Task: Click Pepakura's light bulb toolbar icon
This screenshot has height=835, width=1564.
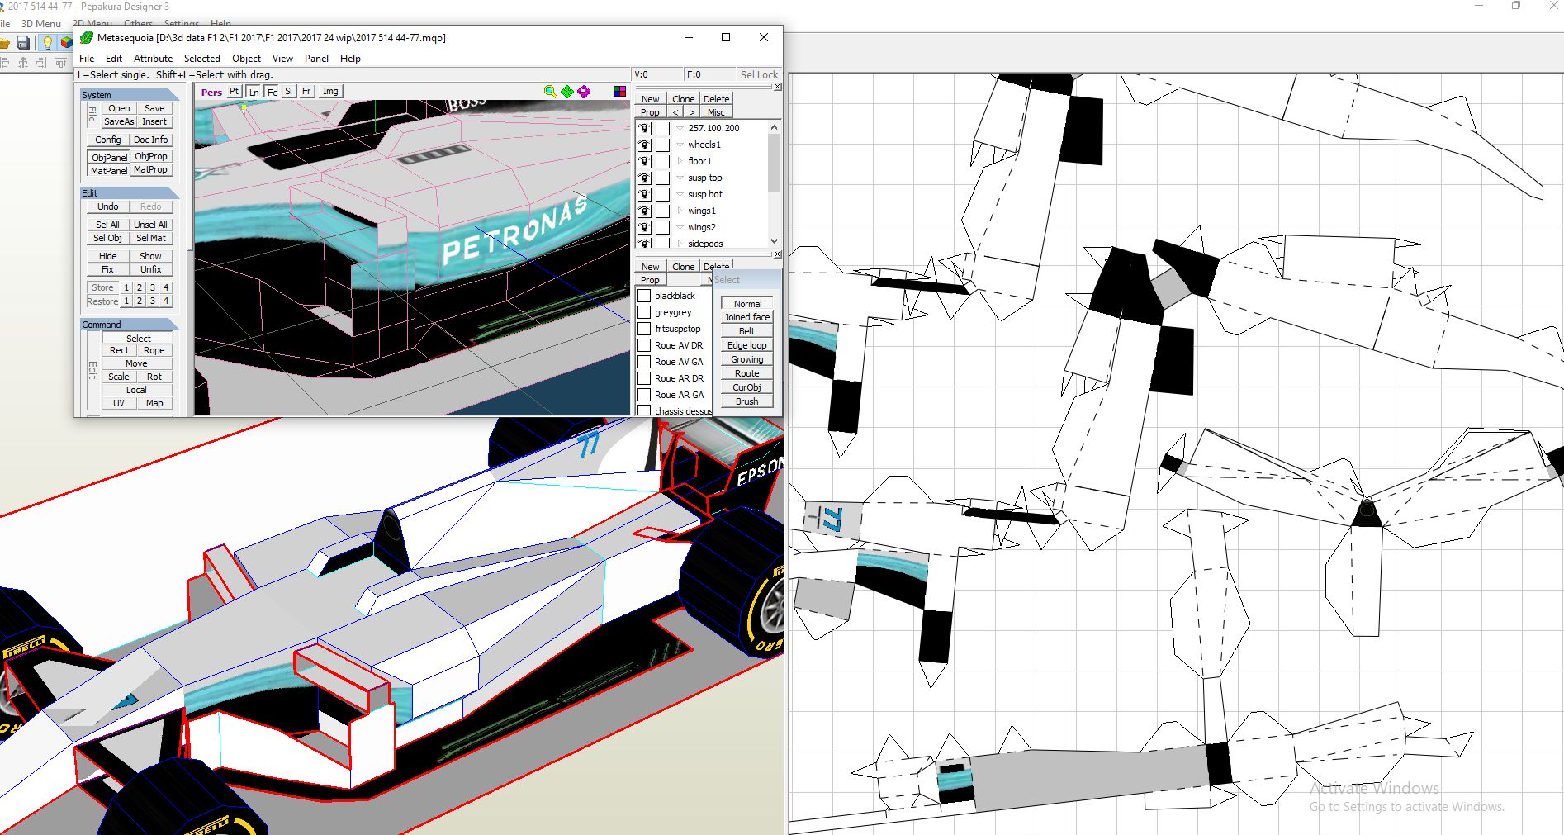Action: tap(47, 43)
